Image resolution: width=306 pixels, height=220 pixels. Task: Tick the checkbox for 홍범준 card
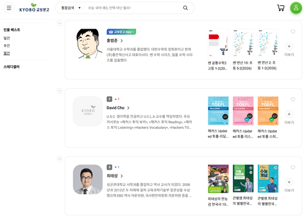pos(60,23)
